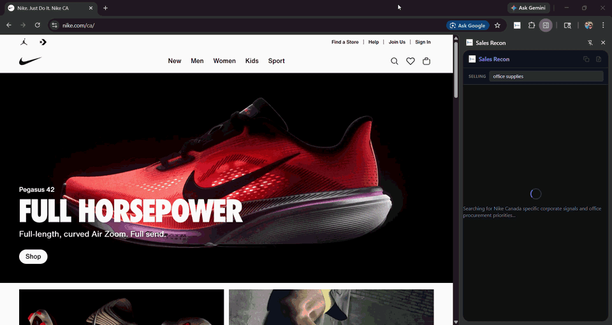Click the 'Searching for Nike Canada' status text

click(x=532, y=212)
